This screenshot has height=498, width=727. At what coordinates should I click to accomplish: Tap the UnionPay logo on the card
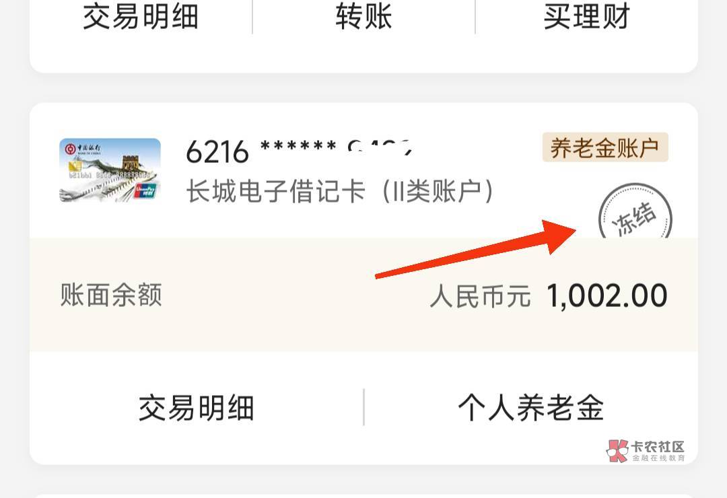point(145,190)
